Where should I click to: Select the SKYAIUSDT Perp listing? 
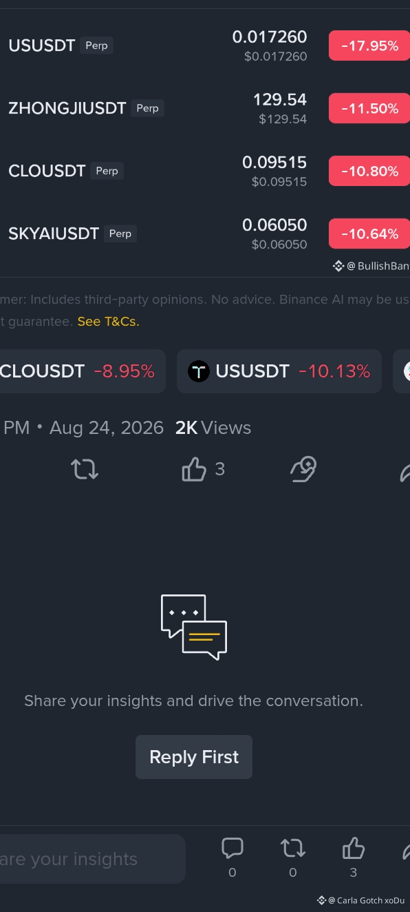tap(205, 234)
